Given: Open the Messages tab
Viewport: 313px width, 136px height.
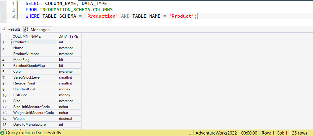Looking at the screenshot, I should pyautogui.click(x=38, y=30).
